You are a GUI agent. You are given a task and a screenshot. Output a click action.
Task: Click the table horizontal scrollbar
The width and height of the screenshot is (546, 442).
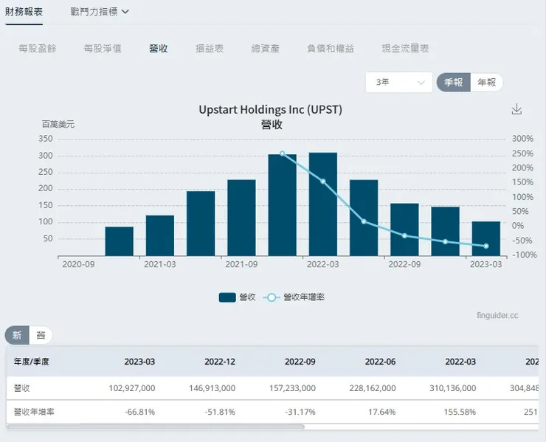click(155, 427)
